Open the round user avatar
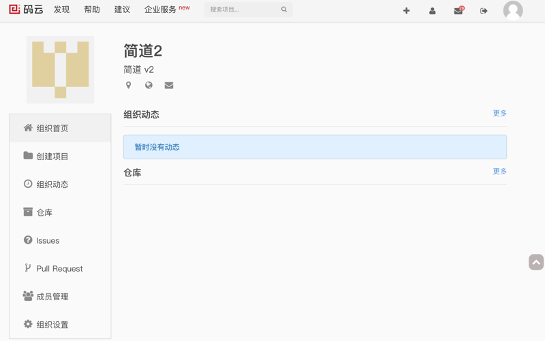The image size is (545, 341). tap(513, 10)
